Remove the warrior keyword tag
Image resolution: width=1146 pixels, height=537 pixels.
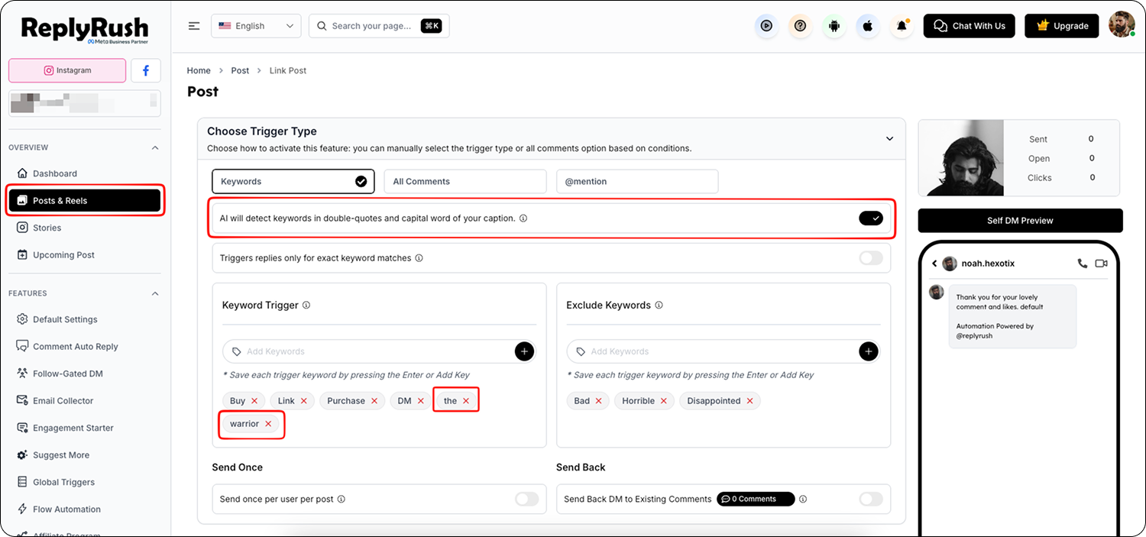click(x=268, y=424)
